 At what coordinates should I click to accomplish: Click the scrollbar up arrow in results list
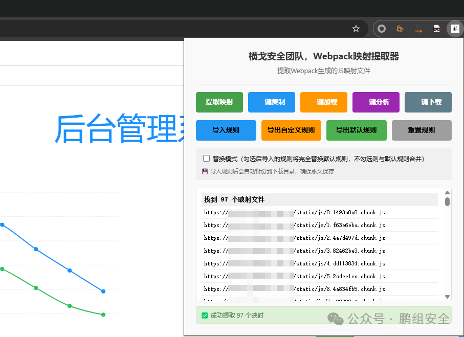point(447,193)
